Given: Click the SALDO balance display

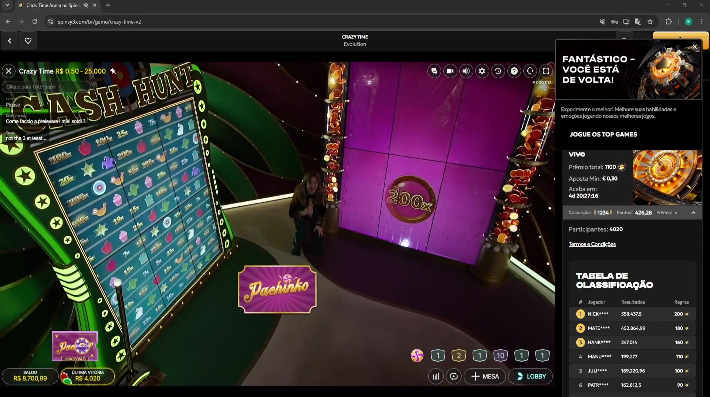Looking at the screenshot, I should point(30,376).
